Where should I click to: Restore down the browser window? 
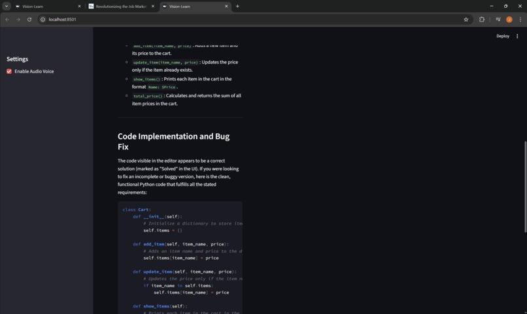[x=505, y=6]
